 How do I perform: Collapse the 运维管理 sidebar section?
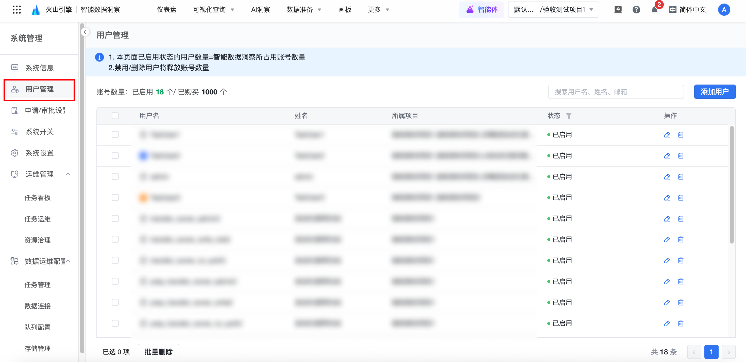pos(68,174)
